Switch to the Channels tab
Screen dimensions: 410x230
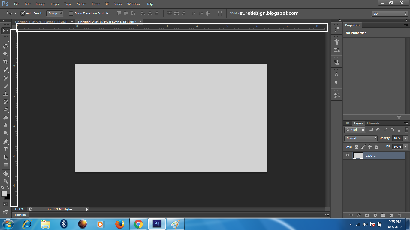point(373,123)
